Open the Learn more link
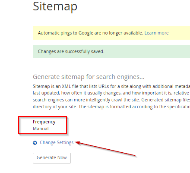The width and height of the screenshot is (190, 173). [x=156, y=33]
